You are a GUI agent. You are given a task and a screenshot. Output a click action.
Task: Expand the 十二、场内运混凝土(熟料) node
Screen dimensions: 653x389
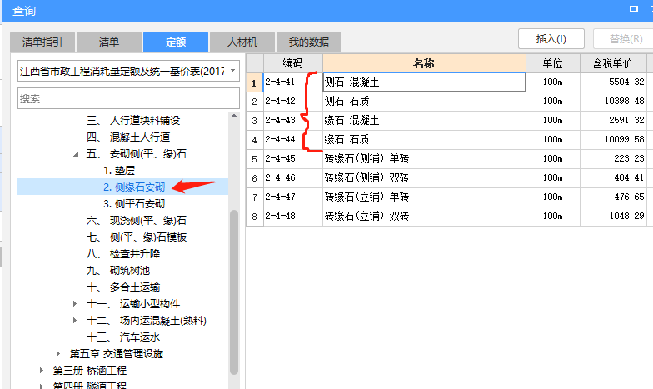coord(75,320)
